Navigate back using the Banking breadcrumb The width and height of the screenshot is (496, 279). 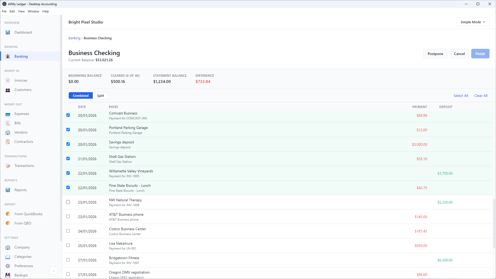point(74,38)
